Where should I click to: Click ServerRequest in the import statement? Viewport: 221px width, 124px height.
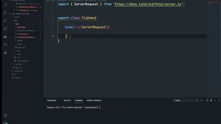coord(86,4)
